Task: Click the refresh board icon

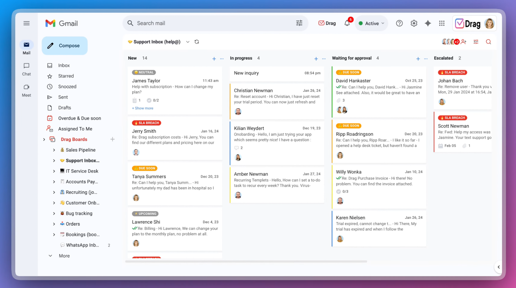Action: click(197, 42)
